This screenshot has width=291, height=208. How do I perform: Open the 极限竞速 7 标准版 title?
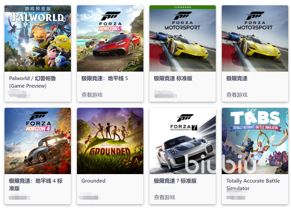[175, 181]
